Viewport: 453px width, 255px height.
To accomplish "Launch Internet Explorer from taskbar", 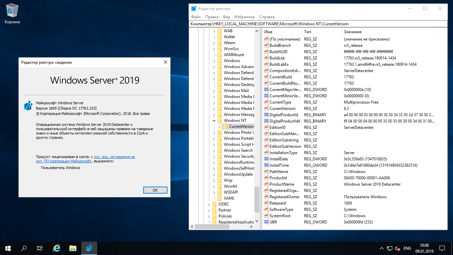I will [57, 248].
